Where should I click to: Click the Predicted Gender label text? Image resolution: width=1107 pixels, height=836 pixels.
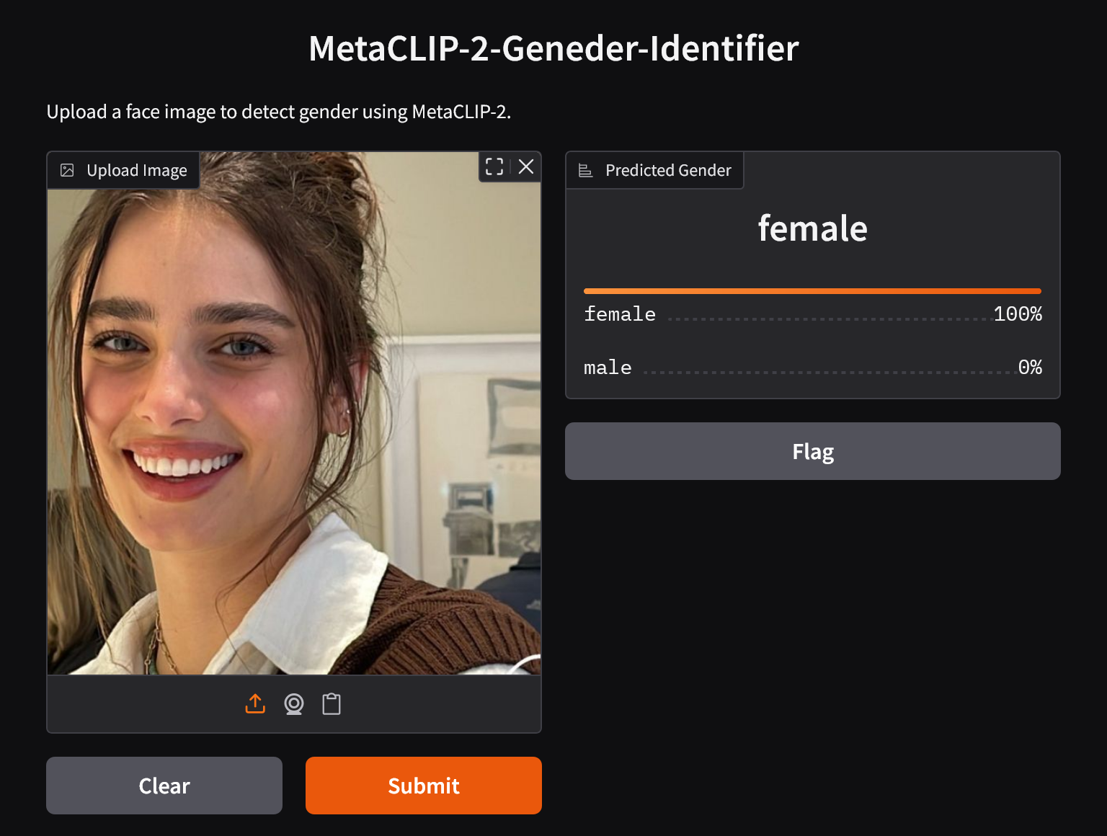pyautogui.click(x=668, y=170)
